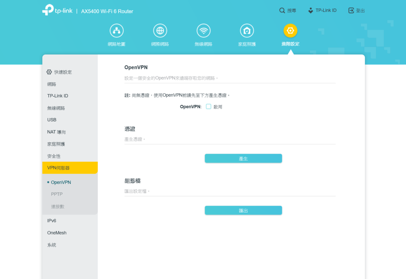This screenshot has height=279, width=406.
Task: Open 快速設定 in the sidebar
Action: click(63, 72)
